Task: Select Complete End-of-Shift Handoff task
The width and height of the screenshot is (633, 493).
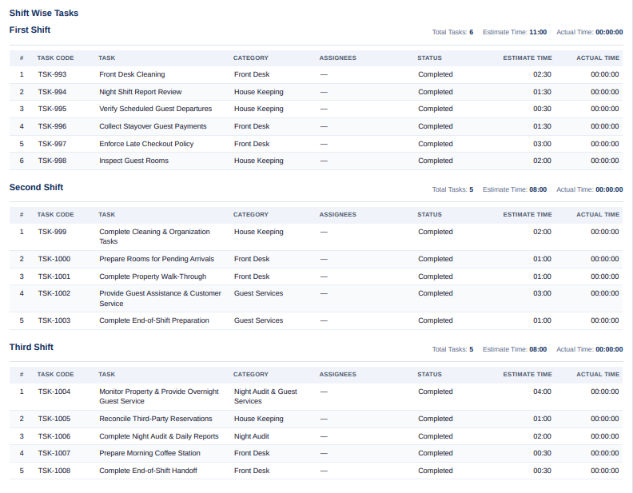Action: (x=148, y=471)
